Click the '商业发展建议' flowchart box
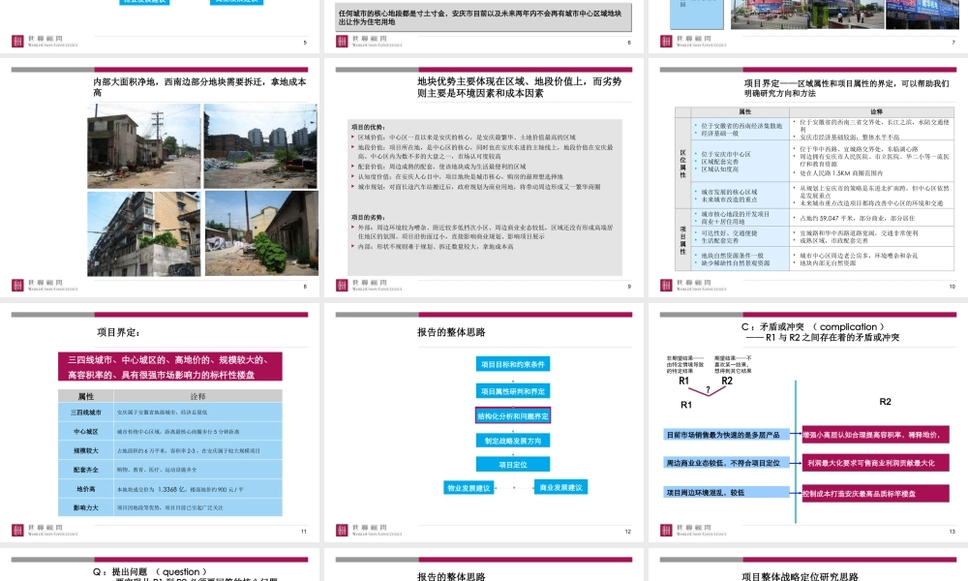Image resolution: width=968 pixels, height=581 pixels. coord(560,487)
